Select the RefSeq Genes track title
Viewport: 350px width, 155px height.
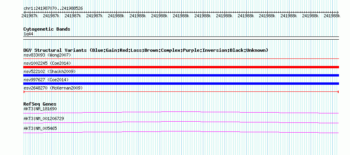tap(40, 104)
